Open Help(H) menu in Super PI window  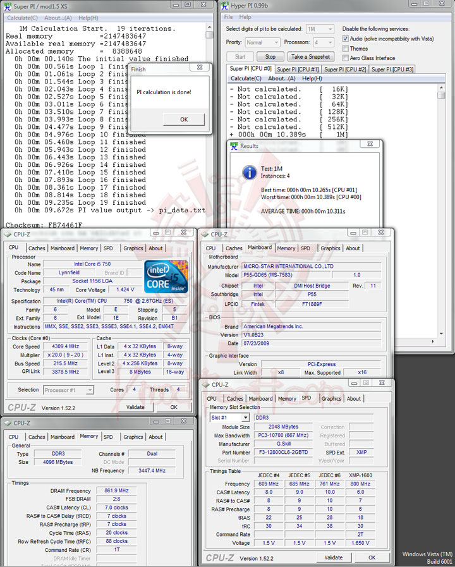pos(88,18)
